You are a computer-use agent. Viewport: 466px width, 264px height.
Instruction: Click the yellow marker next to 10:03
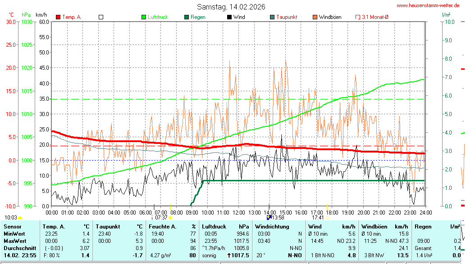tap(20, 218)
